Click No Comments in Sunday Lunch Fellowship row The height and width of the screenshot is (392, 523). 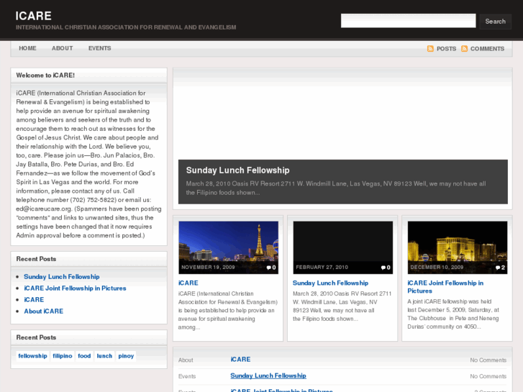(488, 376)
